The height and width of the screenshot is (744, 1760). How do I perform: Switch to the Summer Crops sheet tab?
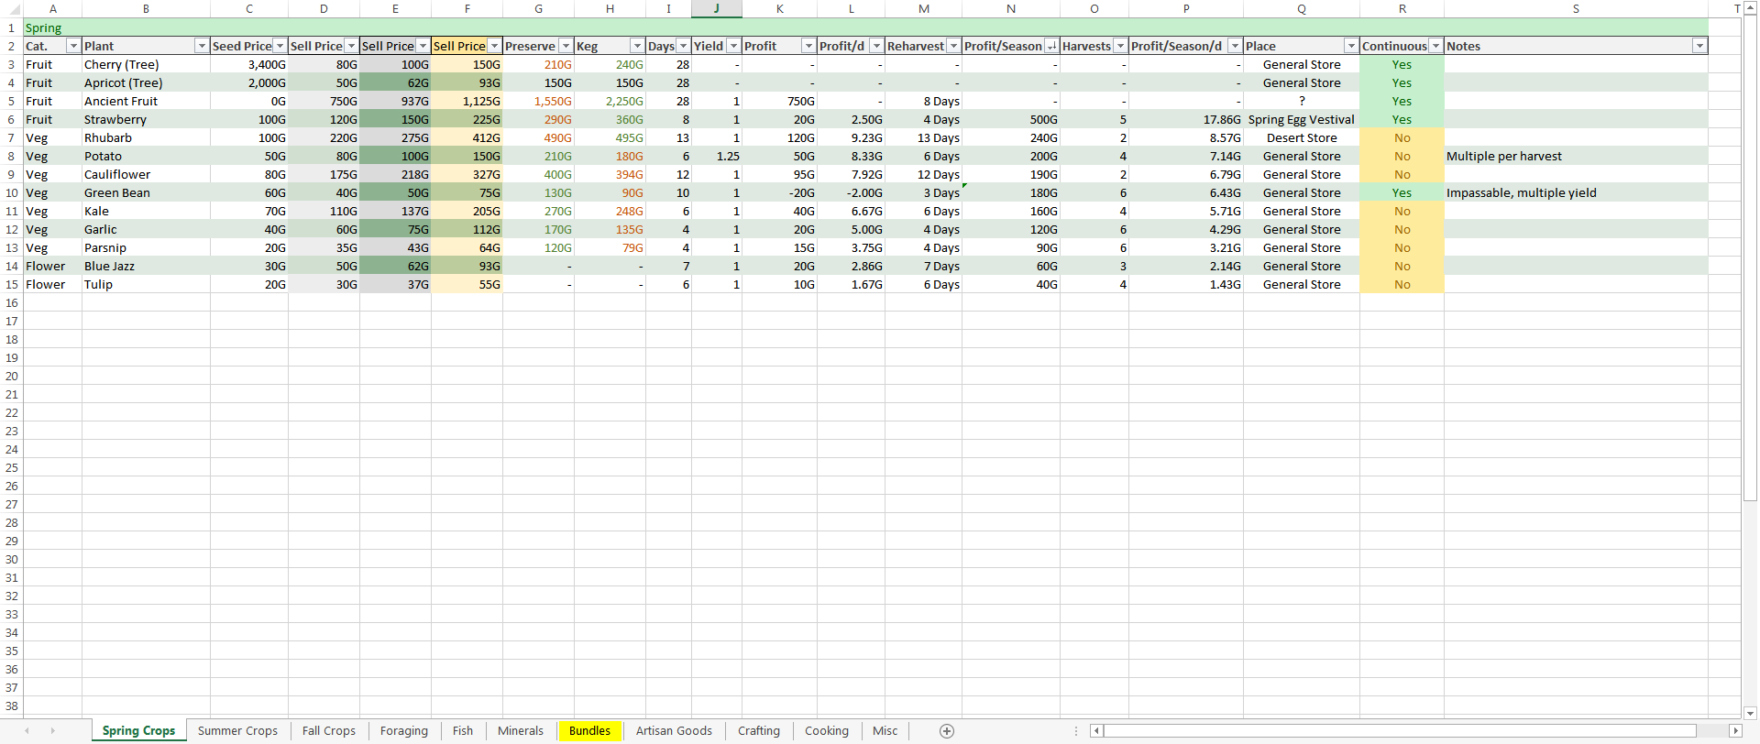[237, 731]
